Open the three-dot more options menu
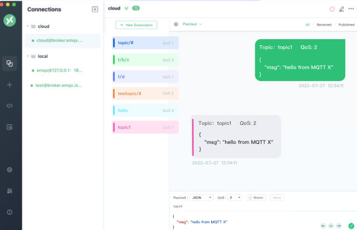The height and width of the screenshot is (230, 357). [x=351, y=9]
